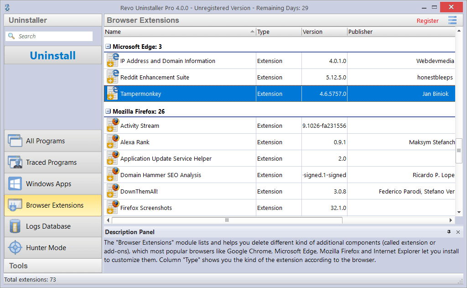Click the red Register link
This screenshot has height=288, width=467.
pyautogui.click(x=427, y=21)
